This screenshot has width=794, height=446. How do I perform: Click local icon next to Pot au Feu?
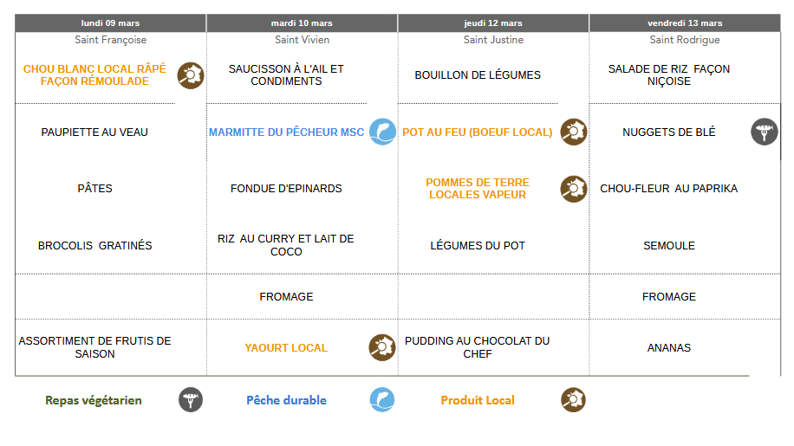pyautogui.click(x=573, y=132)
